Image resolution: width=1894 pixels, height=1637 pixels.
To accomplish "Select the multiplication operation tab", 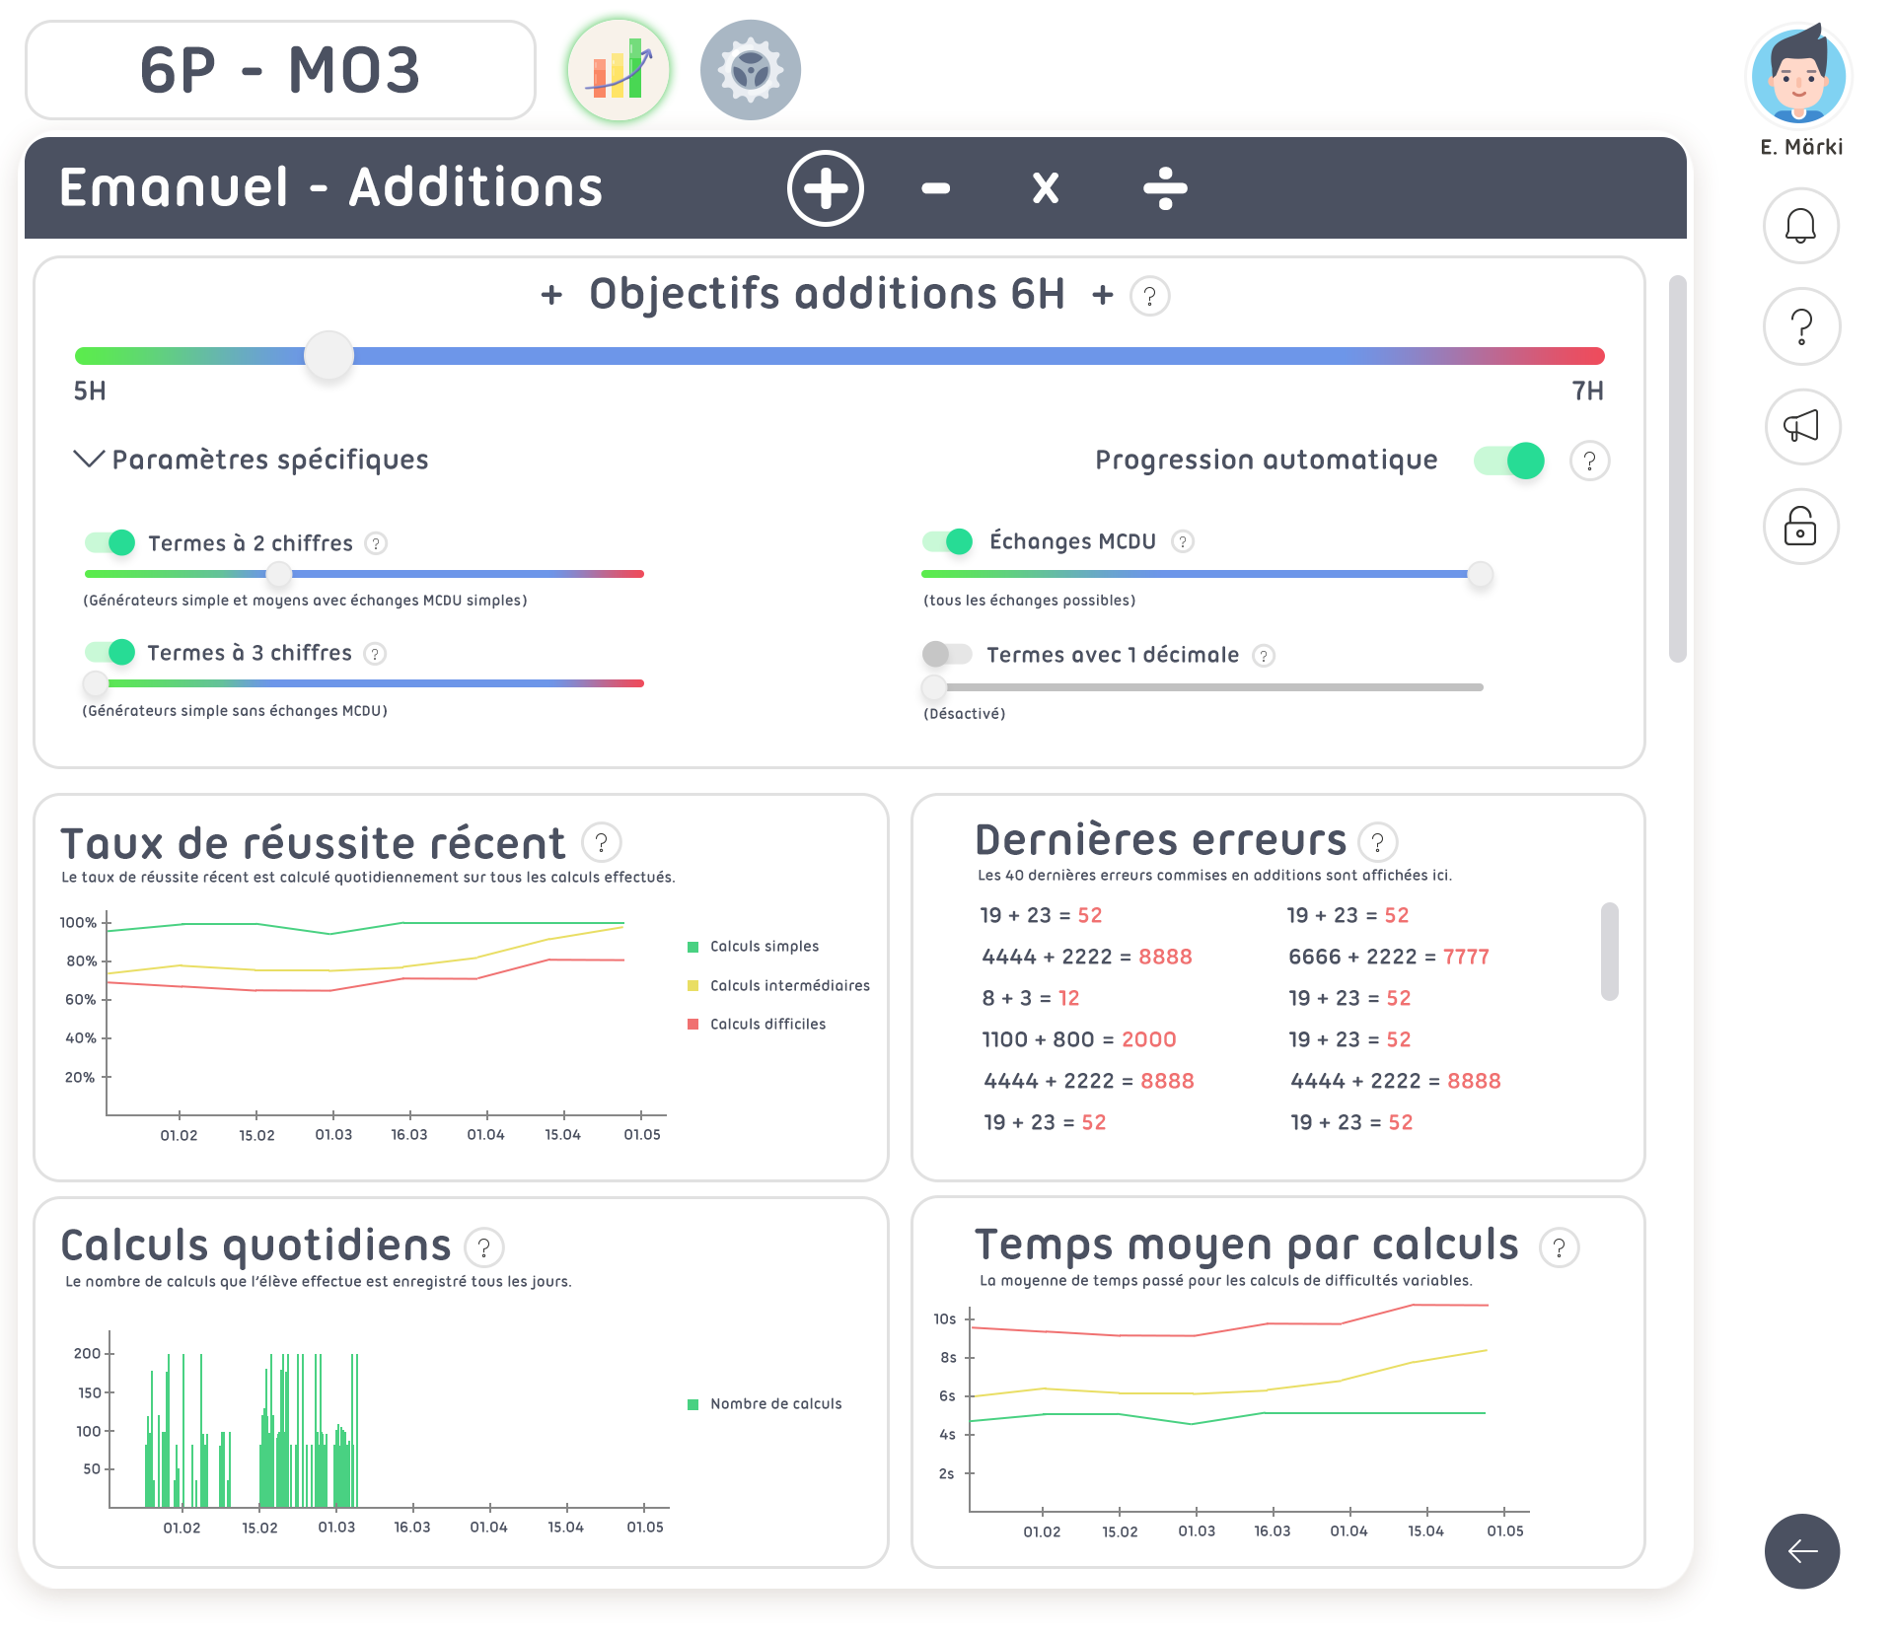I will click(1045, 188).
